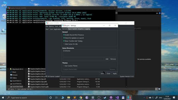Click Explorer file list scroll-down arrow
The image size is (178, 100).
pos(126,87)
